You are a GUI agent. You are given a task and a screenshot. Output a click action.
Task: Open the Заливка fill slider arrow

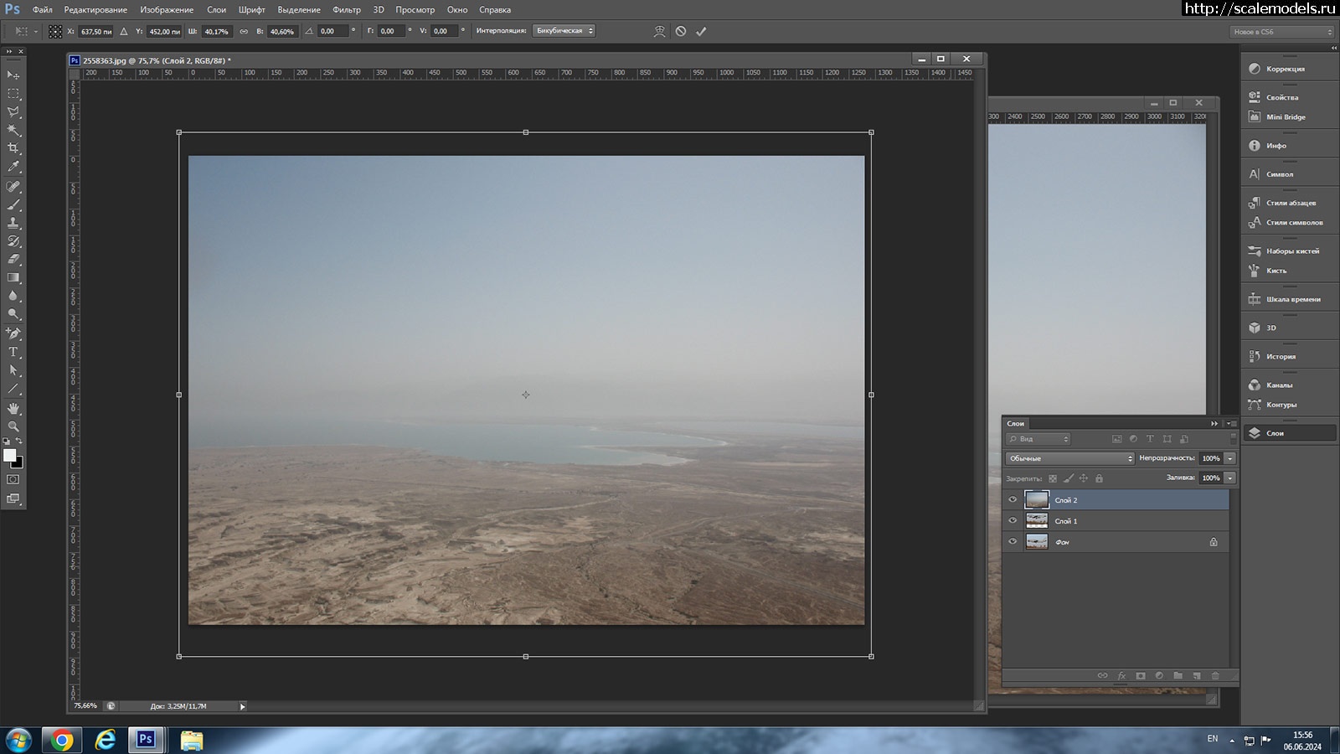(1230, 478)
